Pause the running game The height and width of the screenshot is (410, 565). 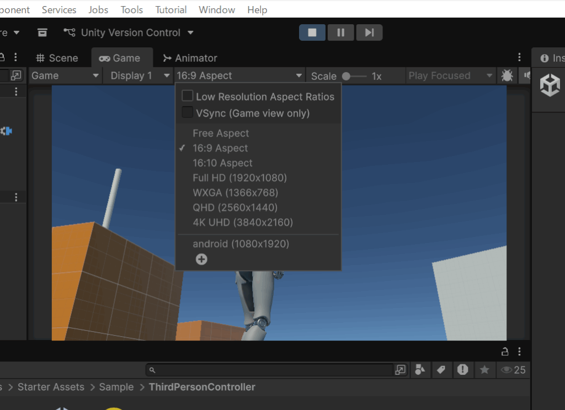(340, 33)
